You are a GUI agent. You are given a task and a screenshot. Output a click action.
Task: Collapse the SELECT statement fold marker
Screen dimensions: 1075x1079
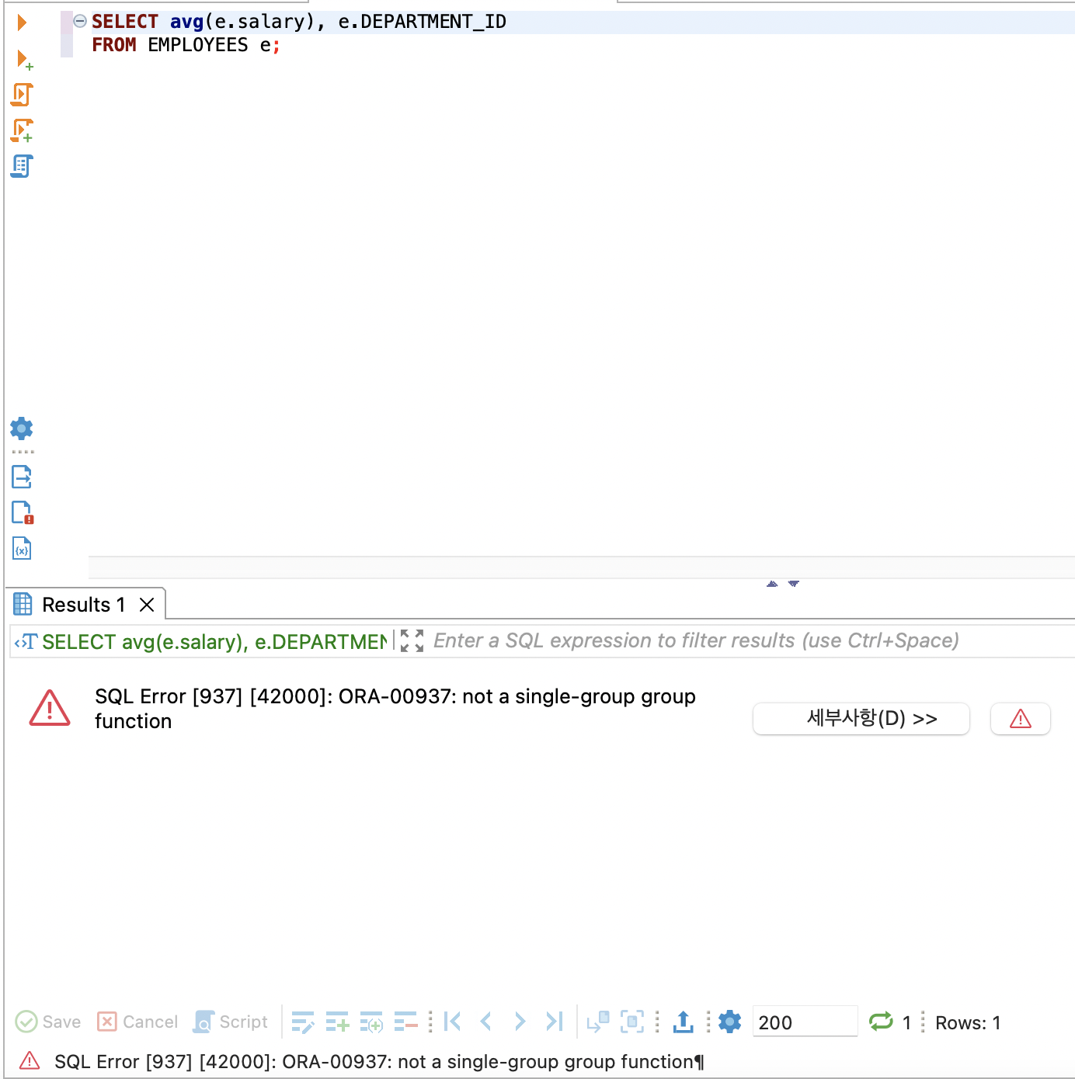point(80,22)
